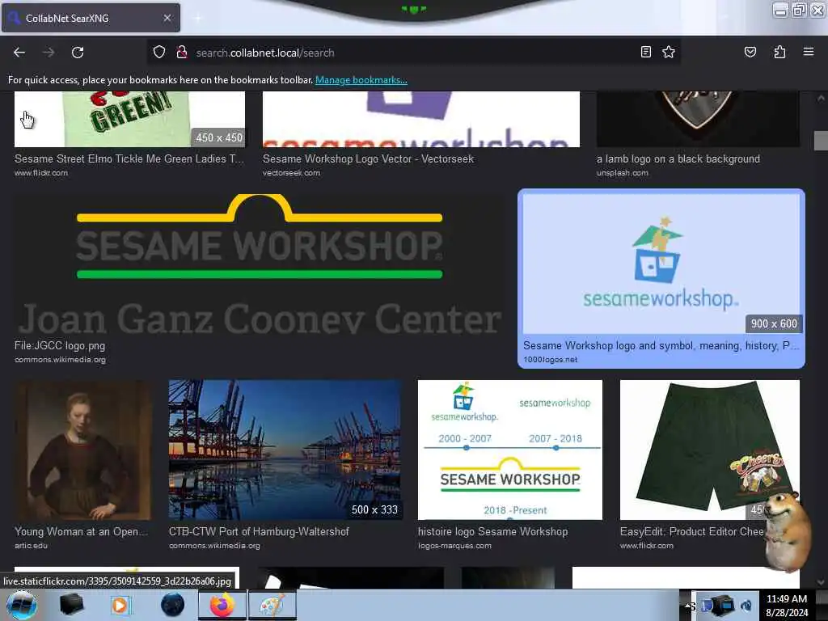Open the JGCC logo Sesame Workshop image
Image resolution: width=828 pixels, height=621 pixels.
260,264
